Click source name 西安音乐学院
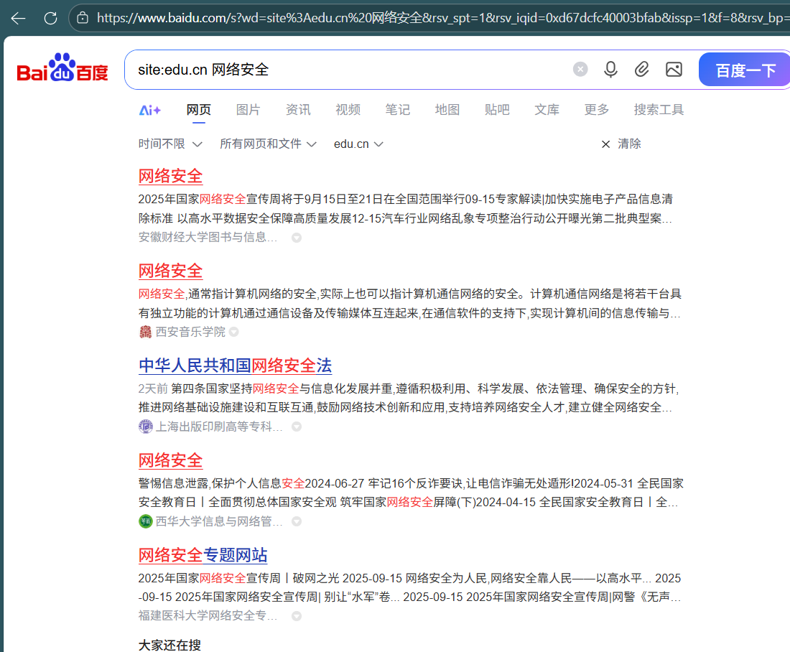The height and width of the screenshot is (652, 790). click(x=190, y=332)
